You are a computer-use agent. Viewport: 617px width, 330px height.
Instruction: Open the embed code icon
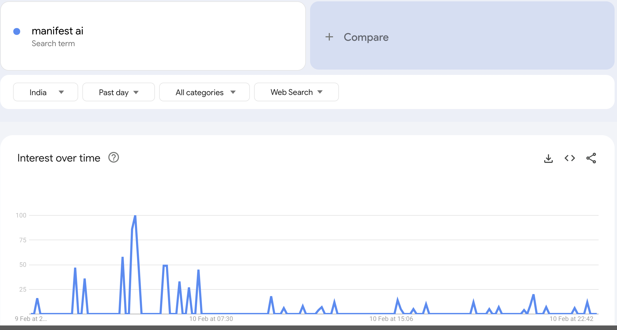click(570, 158)
